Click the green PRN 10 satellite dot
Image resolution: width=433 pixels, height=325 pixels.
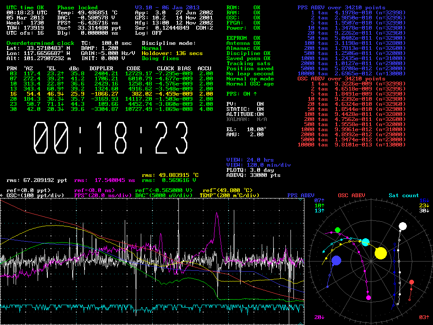pyautogui.click(x=337, y=230)
